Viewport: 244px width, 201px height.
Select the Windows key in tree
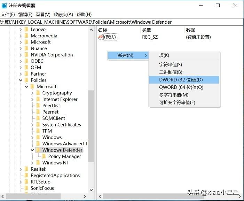click(x=52, y=137)
